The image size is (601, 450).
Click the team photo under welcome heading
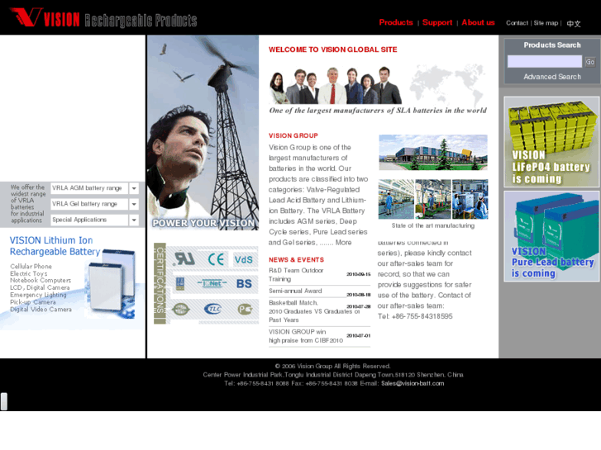click(336, 85)
